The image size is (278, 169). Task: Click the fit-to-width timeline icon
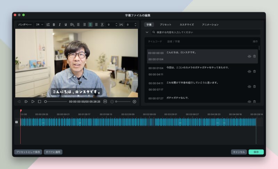pyautogui.click(x=105, y=102)
